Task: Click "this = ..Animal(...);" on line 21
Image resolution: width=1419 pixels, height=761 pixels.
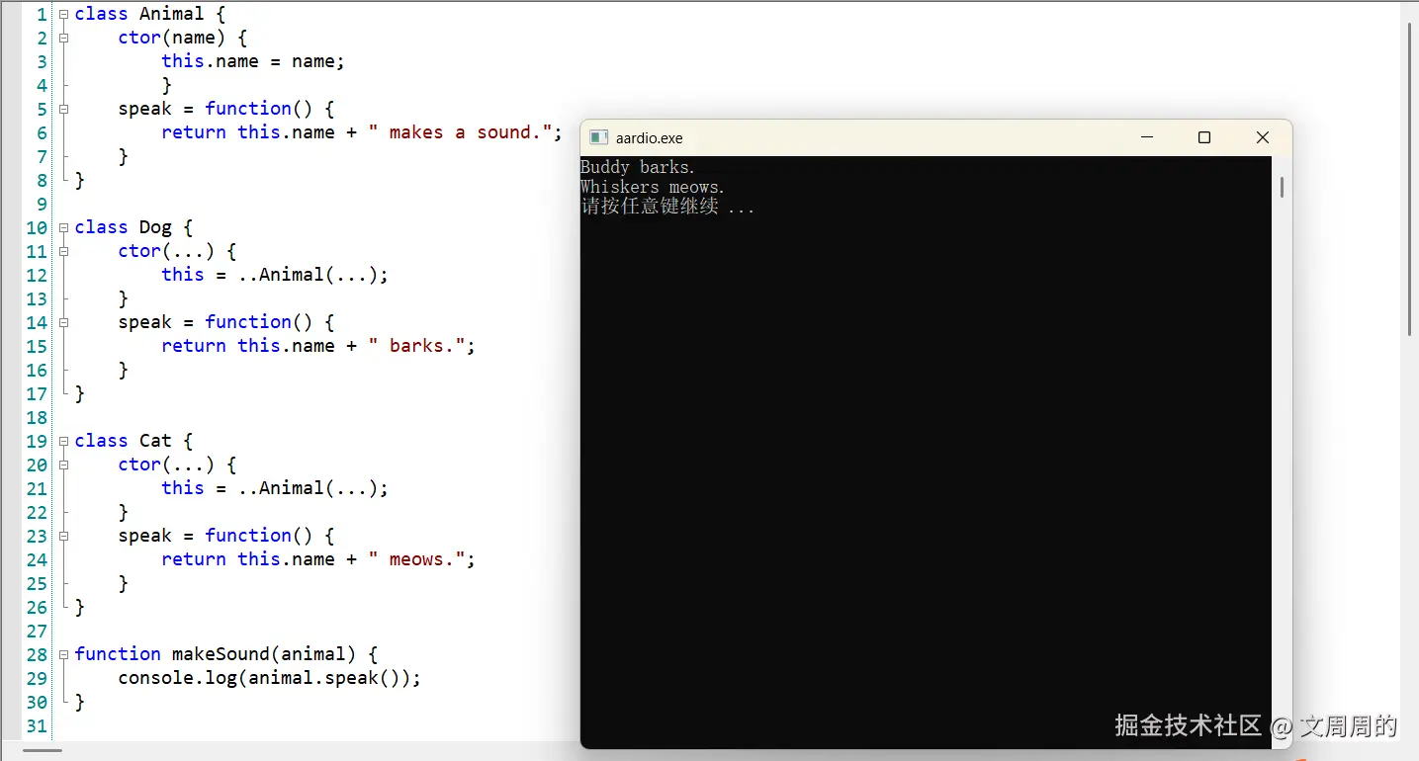Action: click(x=275, y=488)
